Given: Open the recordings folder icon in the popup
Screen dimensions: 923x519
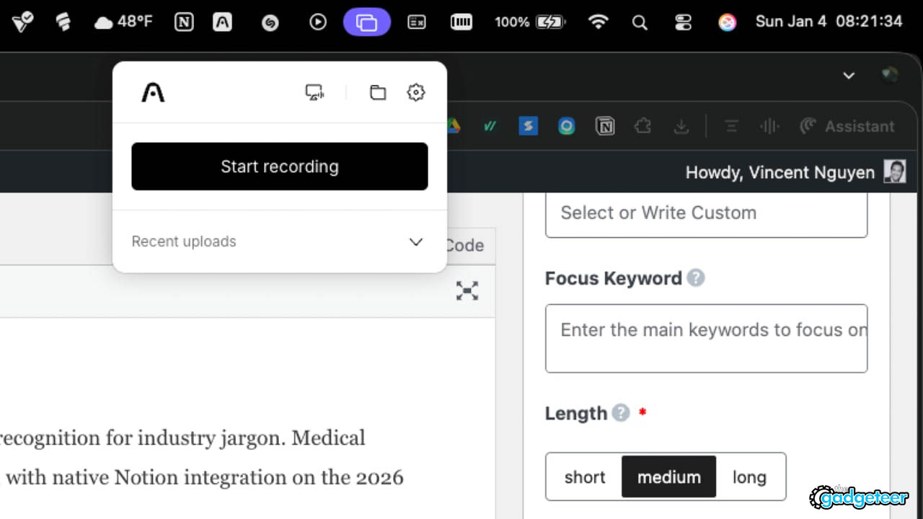Looking at the screenshot, I should pos(378,92).
